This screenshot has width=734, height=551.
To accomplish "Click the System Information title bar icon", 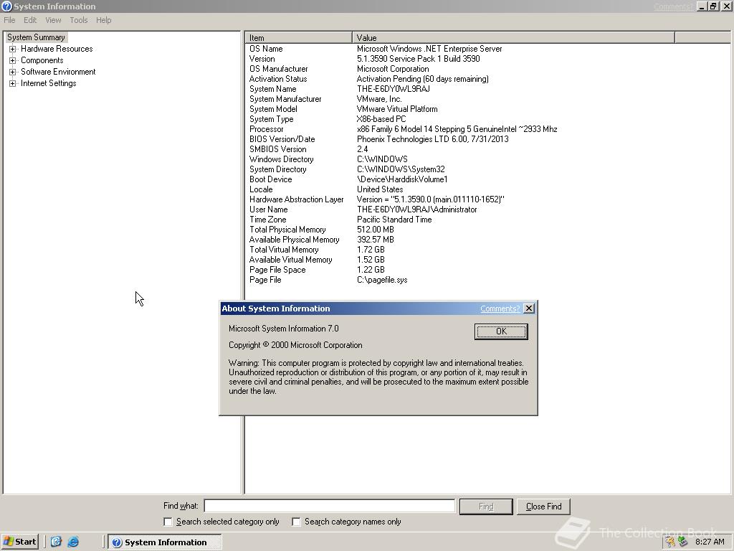I will coord(6,6).
